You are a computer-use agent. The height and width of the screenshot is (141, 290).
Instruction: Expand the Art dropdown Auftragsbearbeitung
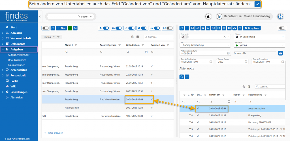tap(205, 45)
